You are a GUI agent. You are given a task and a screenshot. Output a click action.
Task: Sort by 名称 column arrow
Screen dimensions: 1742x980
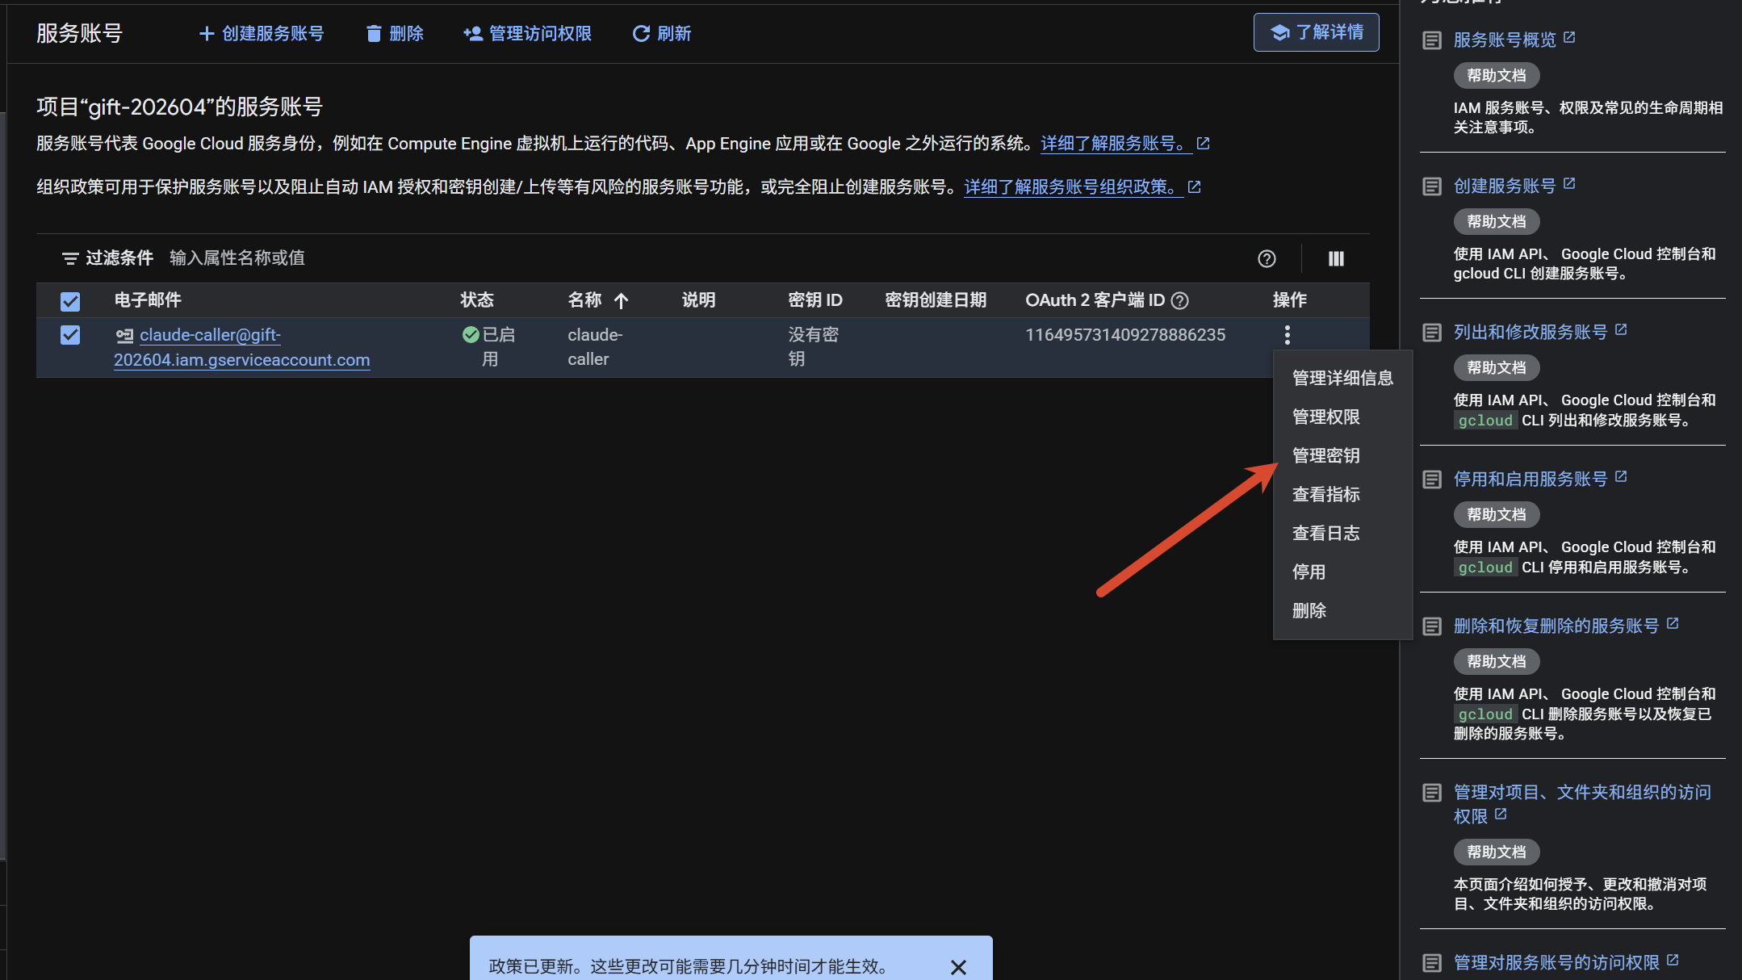[x=621, y=301]
